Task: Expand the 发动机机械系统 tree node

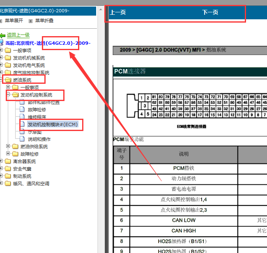Action: [1, 57]
